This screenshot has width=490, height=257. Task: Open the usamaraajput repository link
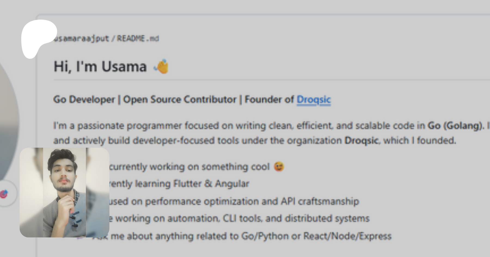(82, 39)
